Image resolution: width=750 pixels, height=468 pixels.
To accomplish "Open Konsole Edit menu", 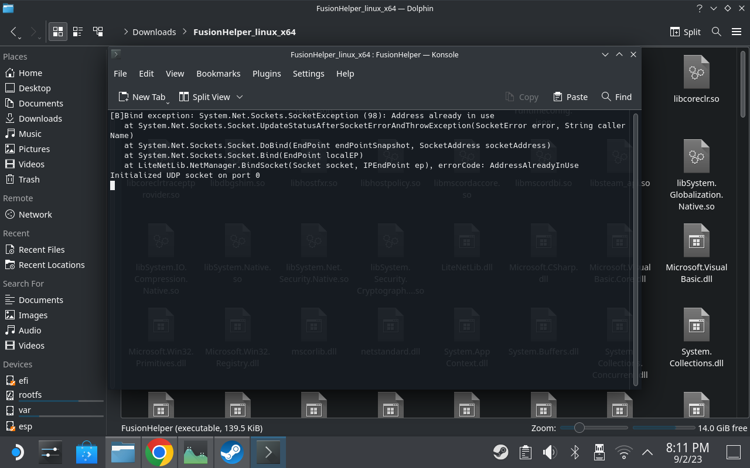I will [x=146, y=74].
